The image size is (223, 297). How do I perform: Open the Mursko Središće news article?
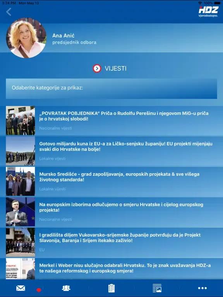pos(111,181)
